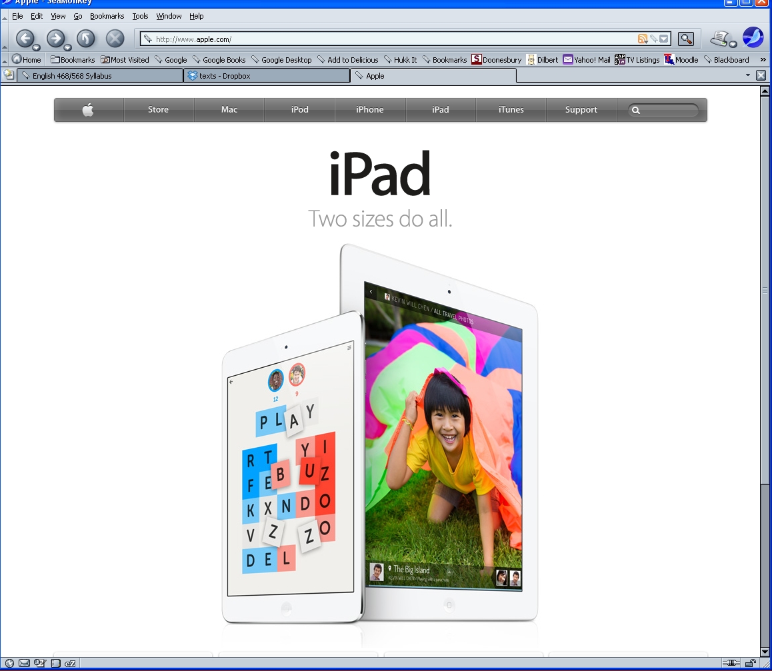Launch Composer from the status bar

(40, 663)
